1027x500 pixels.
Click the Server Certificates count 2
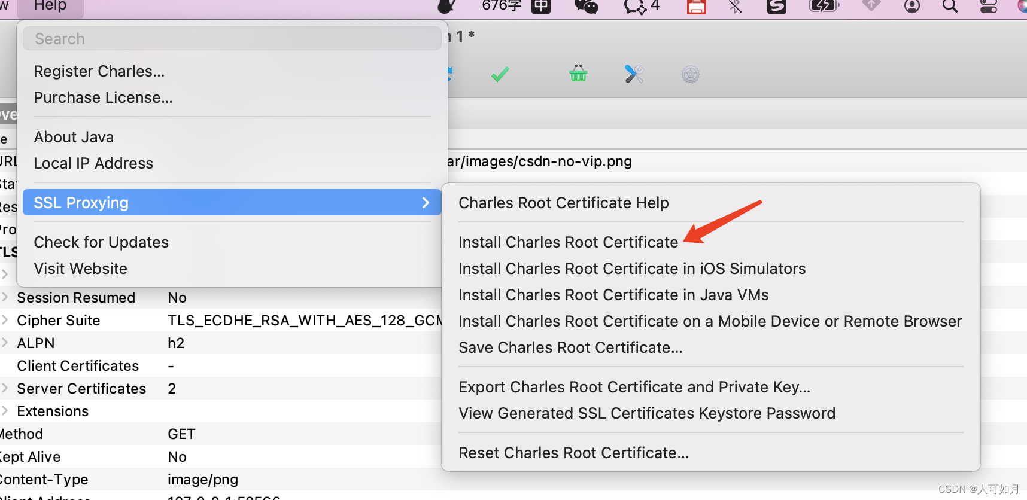[x=172, y=389]
